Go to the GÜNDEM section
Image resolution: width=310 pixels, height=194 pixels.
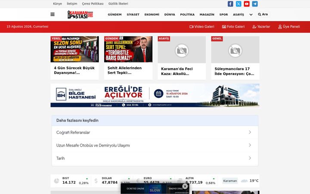pyautogui.click(x=115, y=15)
